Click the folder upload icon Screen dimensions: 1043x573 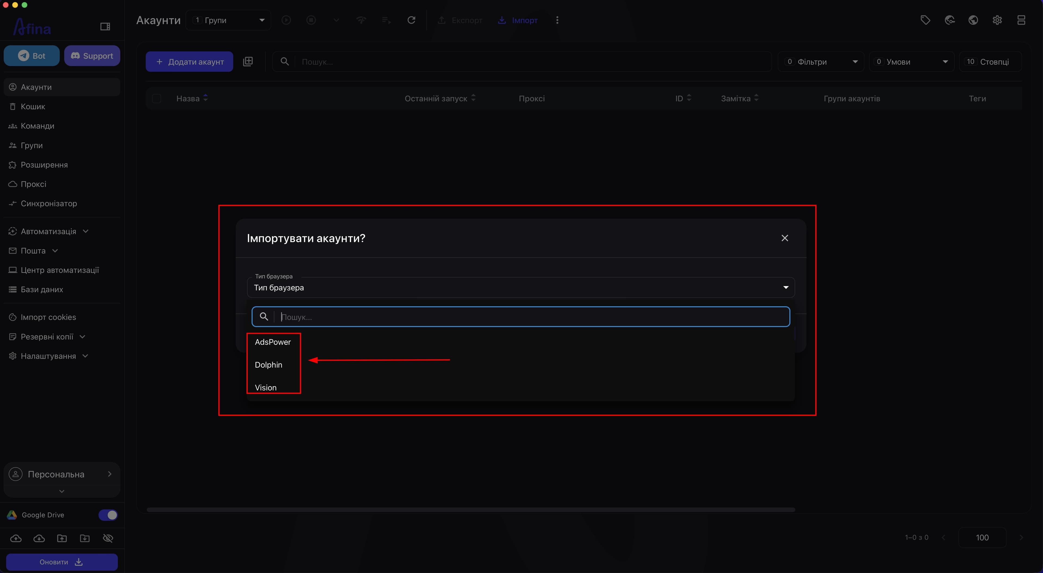[x=62, y=538]
